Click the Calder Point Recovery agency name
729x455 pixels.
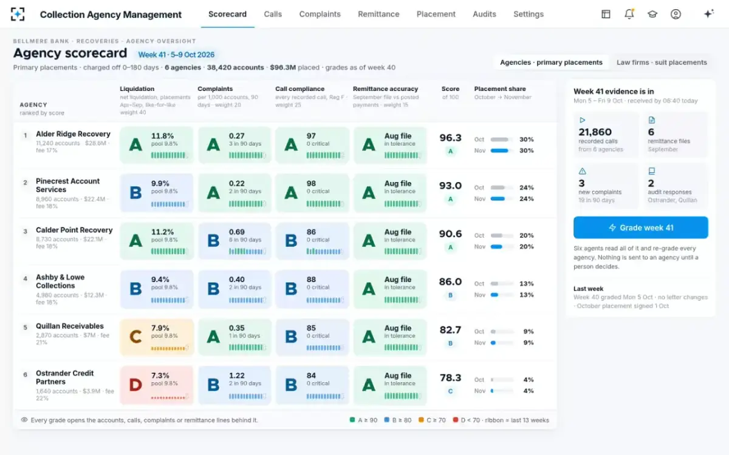coord(74,230)
